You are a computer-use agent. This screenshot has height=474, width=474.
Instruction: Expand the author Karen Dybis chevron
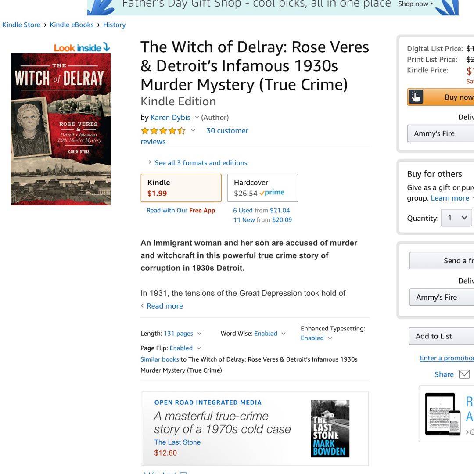tap(197, 117)
